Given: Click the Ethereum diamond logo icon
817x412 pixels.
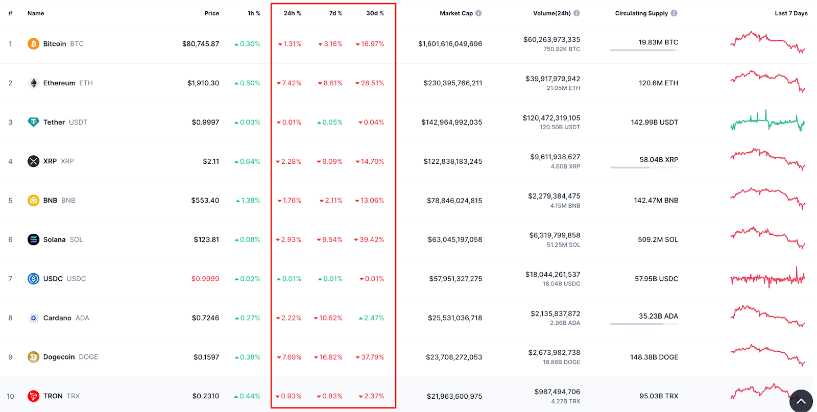Looking at the screenshot, I should click(33, 83).
